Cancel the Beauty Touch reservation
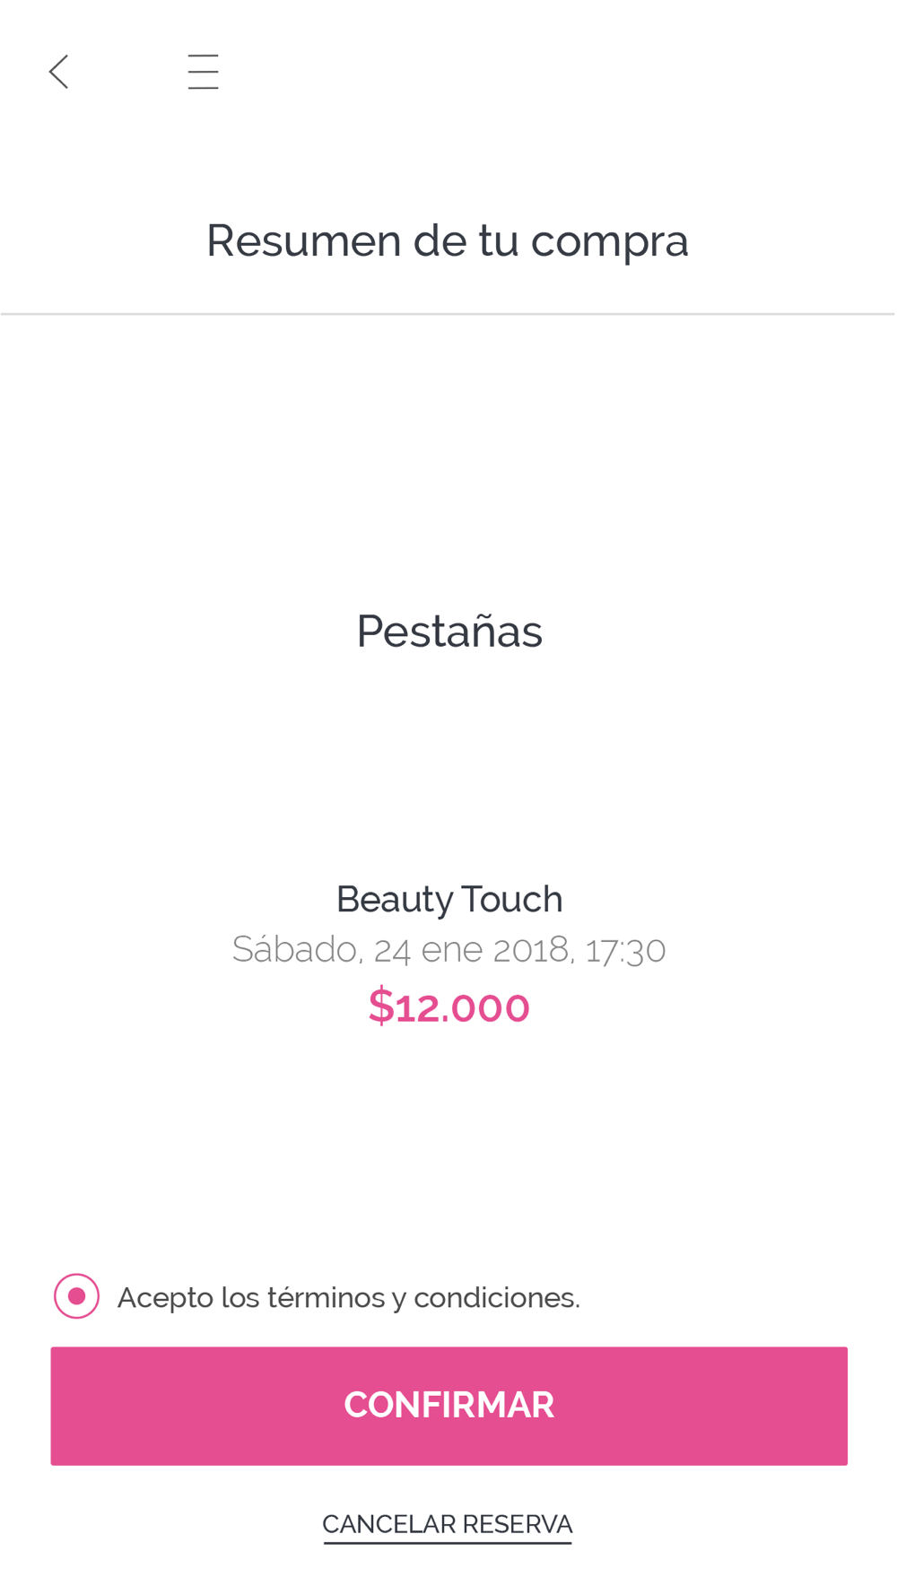 tap(448, 1524)
